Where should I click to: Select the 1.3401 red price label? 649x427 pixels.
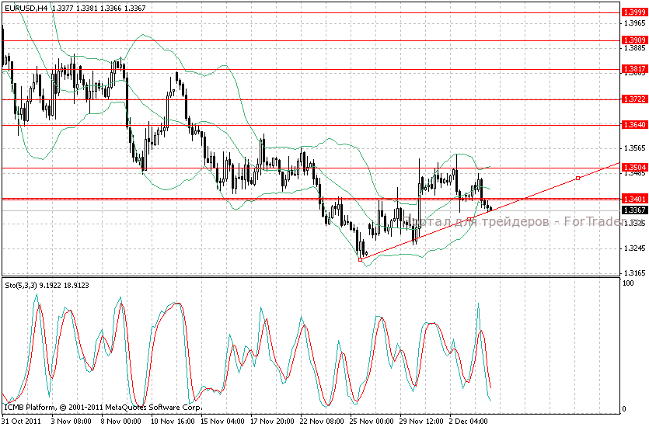[x=635, y=200]
